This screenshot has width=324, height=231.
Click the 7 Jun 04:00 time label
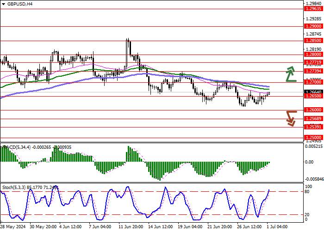[100, 227]
